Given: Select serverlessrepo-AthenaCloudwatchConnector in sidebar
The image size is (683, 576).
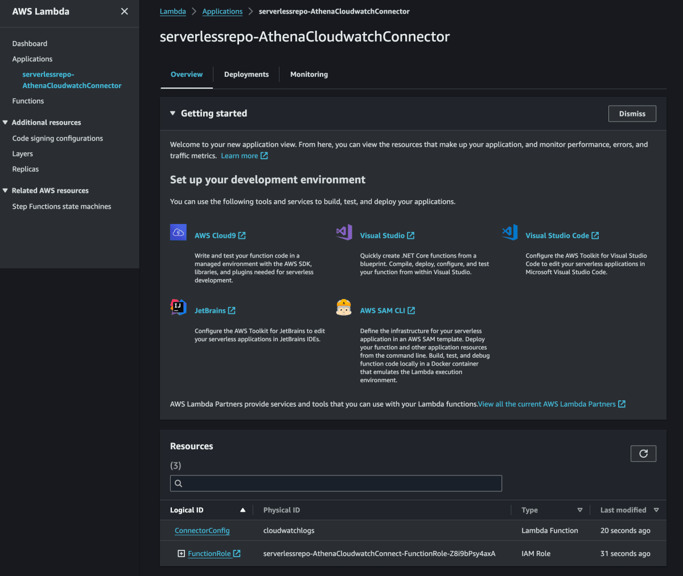Looking at the screenshot, I should (x=72, y=80).
